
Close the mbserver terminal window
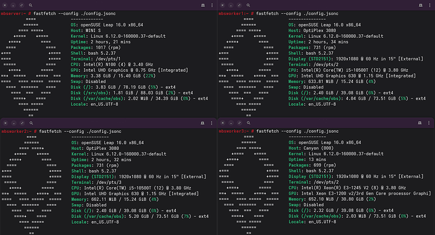pyautogui.click(x=4, y=5)
